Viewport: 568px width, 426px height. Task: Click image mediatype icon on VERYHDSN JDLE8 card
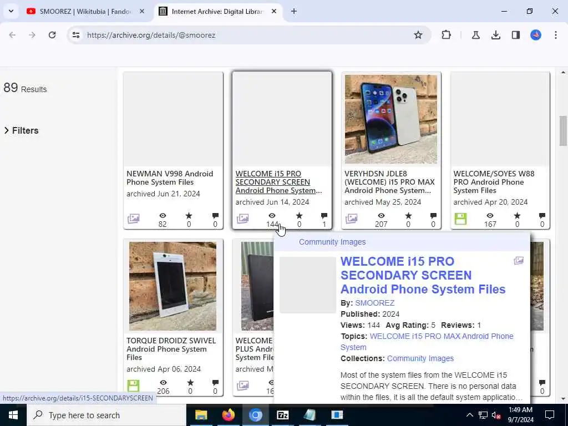point(351,219)
